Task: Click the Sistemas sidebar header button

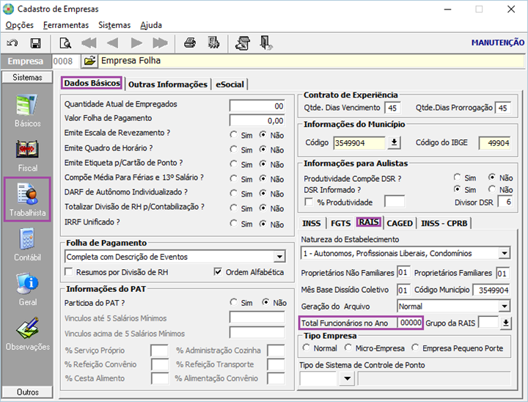Action: coord(27,77)
